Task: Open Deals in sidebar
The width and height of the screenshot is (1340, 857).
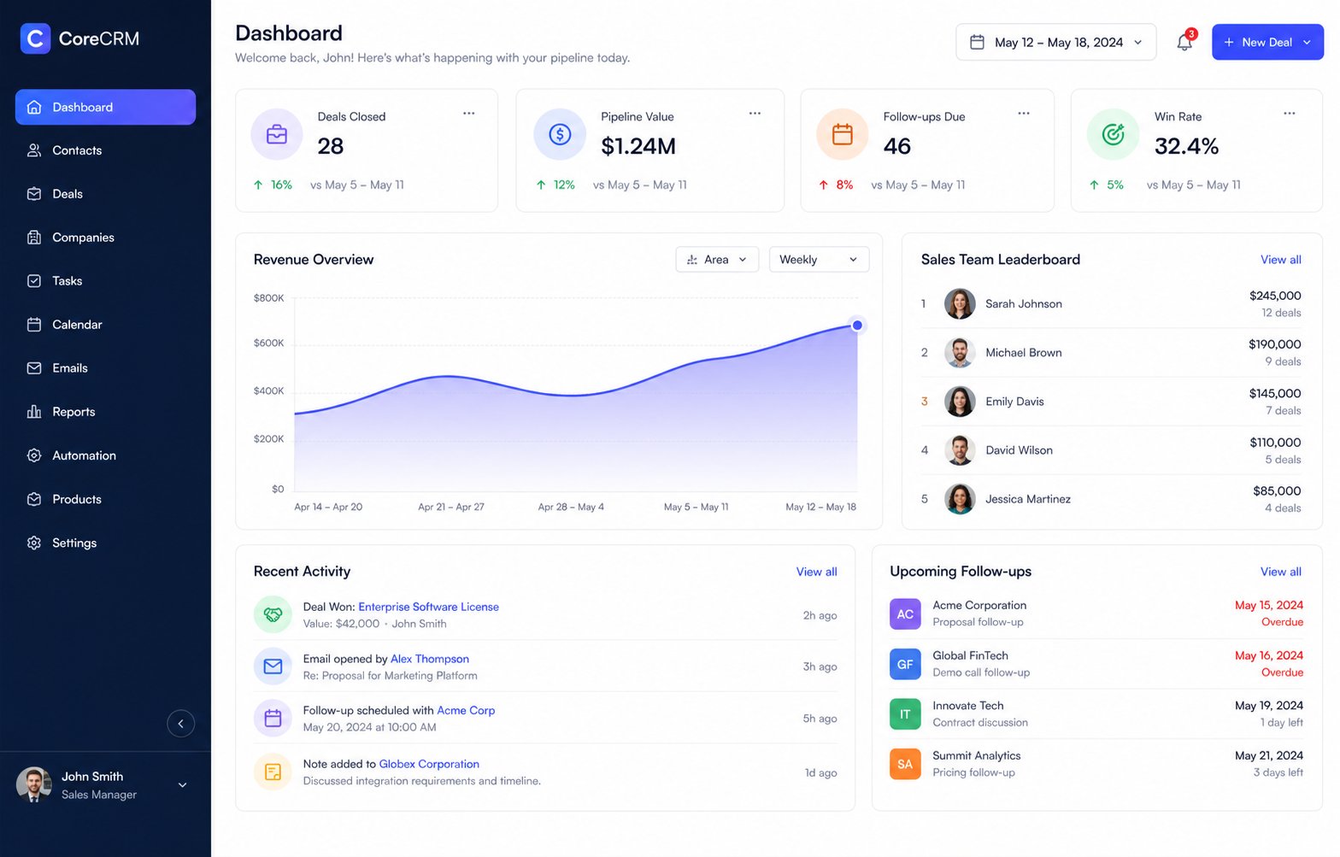Action: pyautogui.click(x=105, y=194)
